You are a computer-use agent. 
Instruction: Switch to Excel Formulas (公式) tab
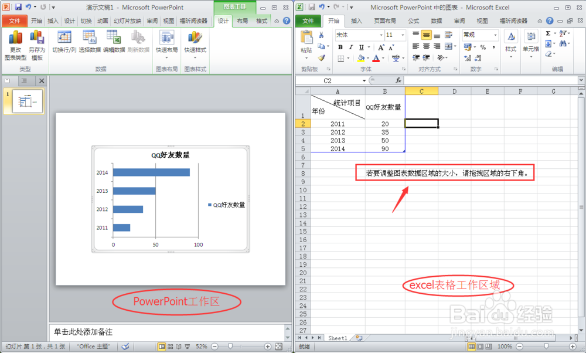pyautogui.click(x=413, y=21)
